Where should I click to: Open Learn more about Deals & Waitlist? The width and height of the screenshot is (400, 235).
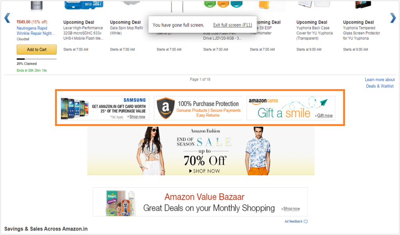point(380,83)
